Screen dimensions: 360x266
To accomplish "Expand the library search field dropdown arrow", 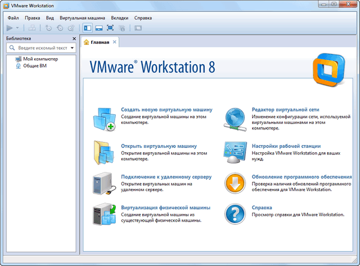I will [x=72, y=47].
